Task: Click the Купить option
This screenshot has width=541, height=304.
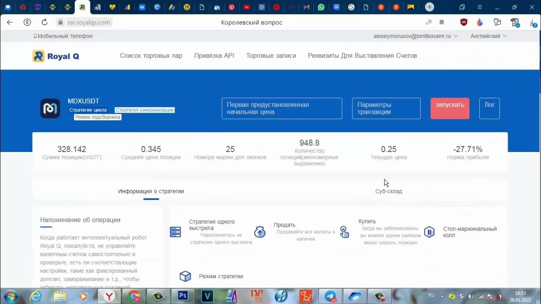Action: click(367, 221)
